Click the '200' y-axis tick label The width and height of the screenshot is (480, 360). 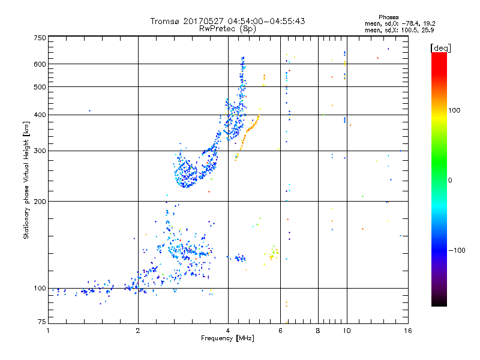[x=40, y=202]
